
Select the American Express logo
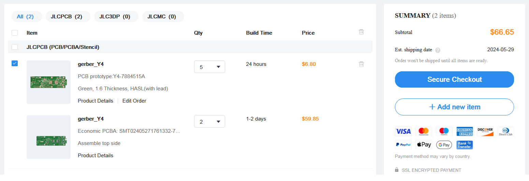[x=465, y=131]
